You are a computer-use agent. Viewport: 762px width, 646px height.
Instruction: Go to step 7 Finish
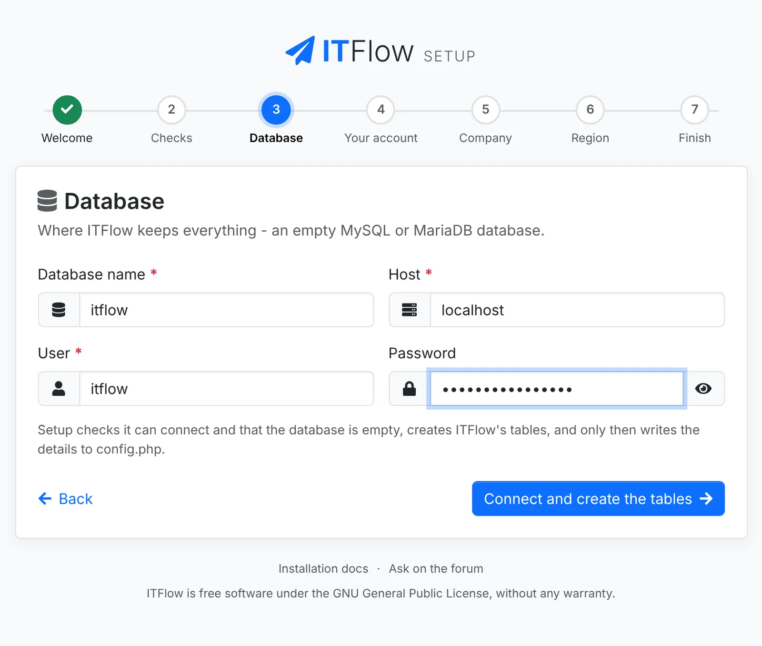(695, 110)
